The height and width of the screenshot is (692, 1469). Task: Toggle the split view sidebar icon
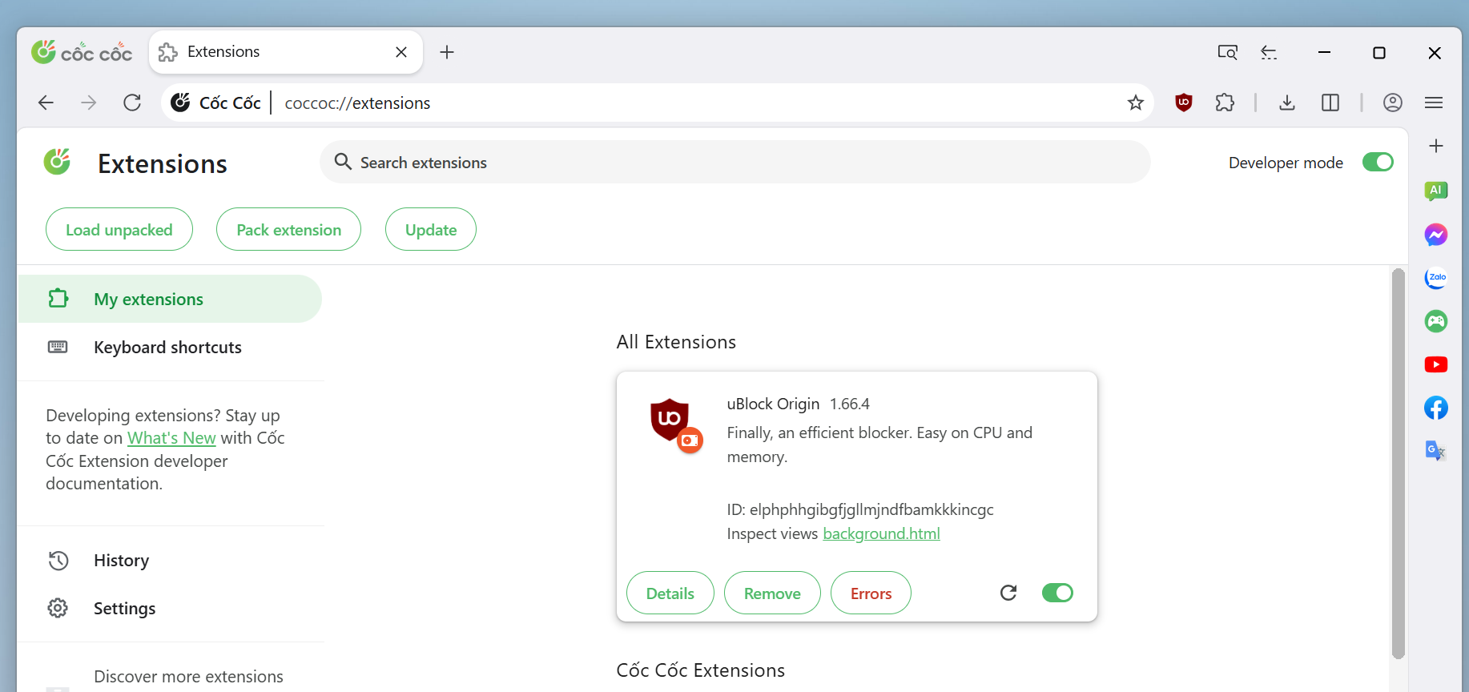point(1330,103)
